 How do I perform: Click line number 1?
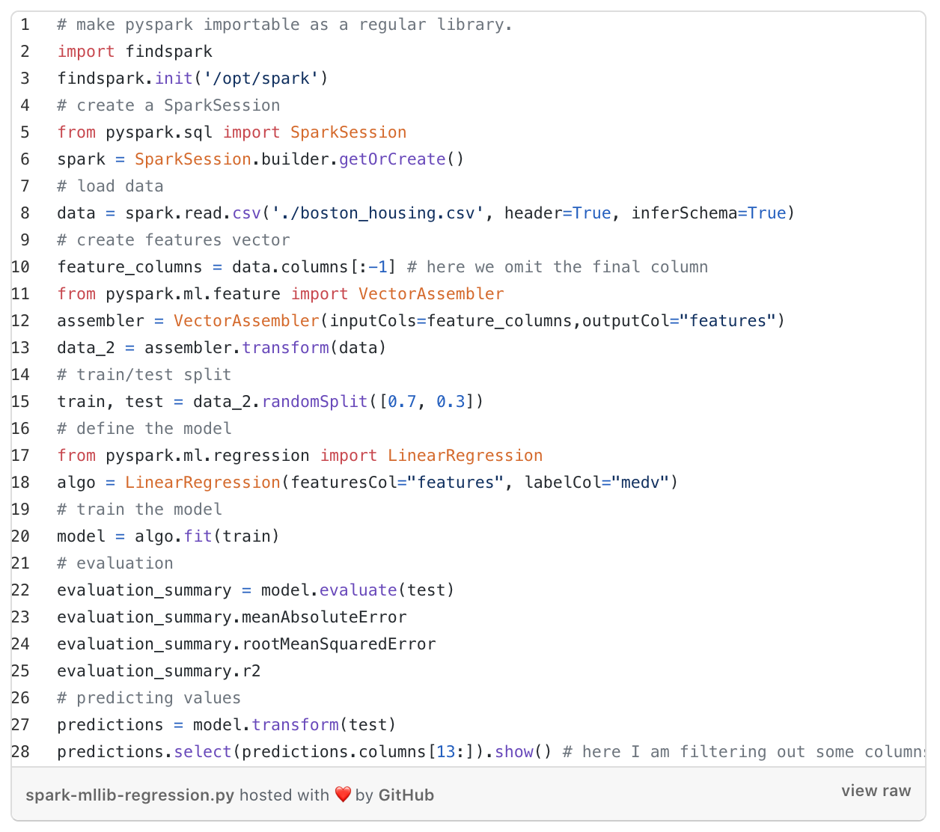(25, 25)
